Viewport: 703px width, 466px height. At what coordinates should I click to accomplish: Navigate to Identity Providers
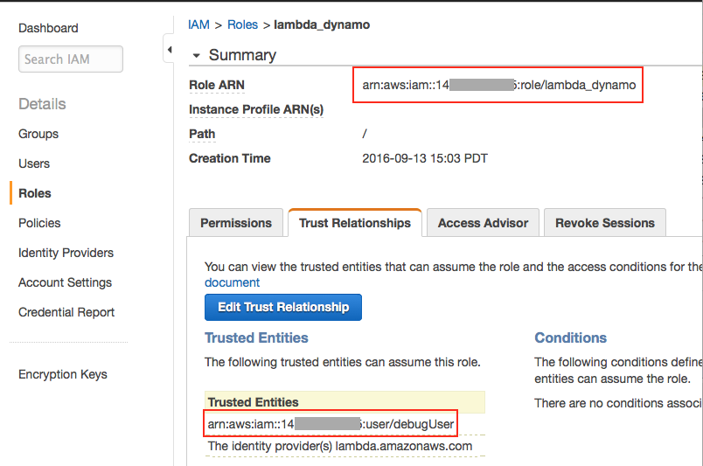(x=66, y=253)
